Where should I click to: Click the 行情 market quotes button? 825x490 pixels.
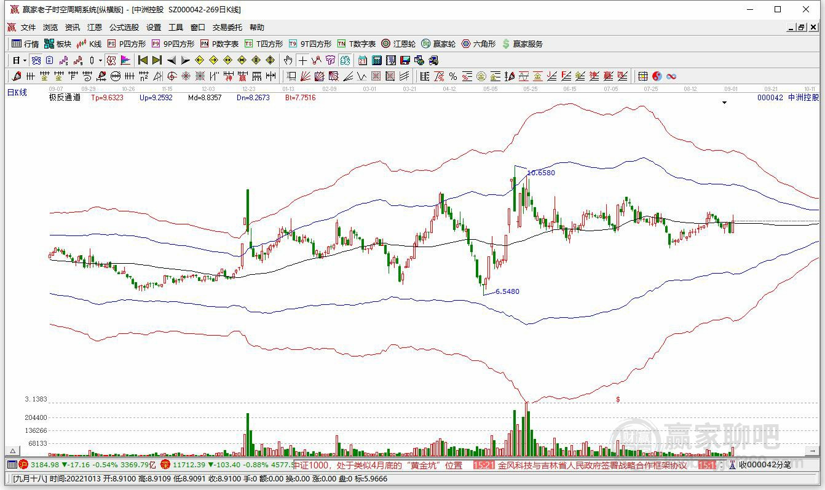(x=26, y=44)
